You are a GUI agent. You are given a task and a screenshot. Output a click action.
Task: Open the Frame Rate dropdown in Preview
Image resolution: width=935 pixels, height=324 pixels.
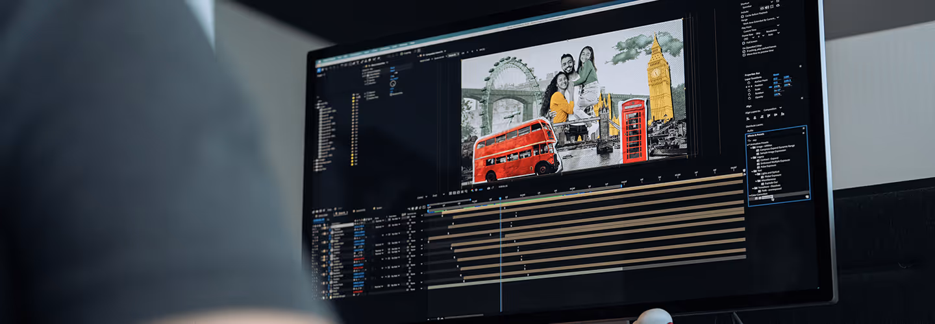[x=749, y=38]
